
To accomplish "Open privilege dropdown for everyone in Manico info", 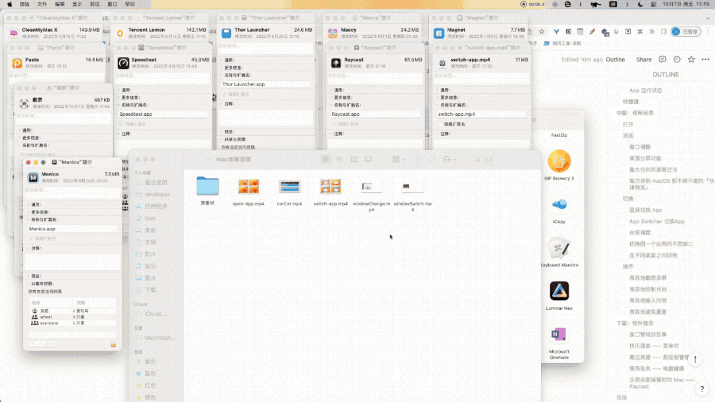I will click(80, 323).
